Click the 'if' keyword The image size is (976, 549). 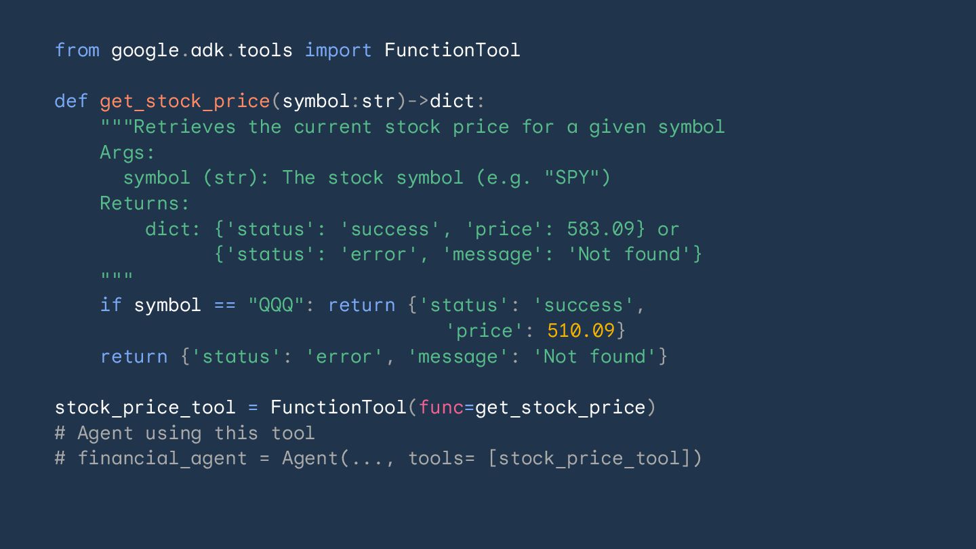(x=110, y=305)
